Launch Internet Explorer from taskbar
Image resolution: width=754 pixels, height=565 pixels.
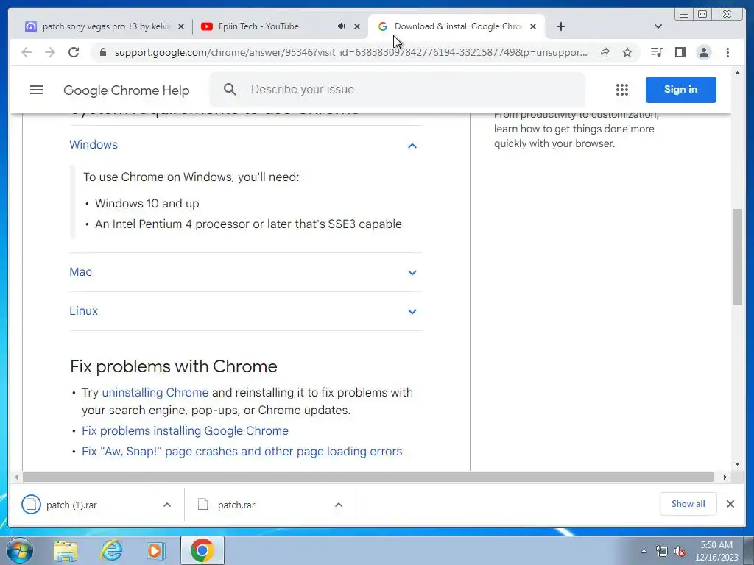tap(111, 550)
